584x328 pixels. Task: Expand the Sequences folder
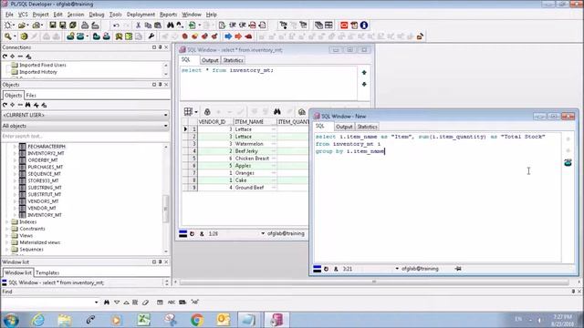(6, 250)
